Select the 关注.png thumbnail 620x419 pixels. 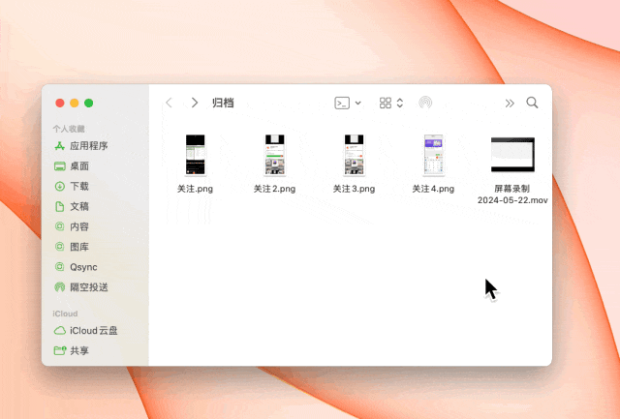point(196,155)
